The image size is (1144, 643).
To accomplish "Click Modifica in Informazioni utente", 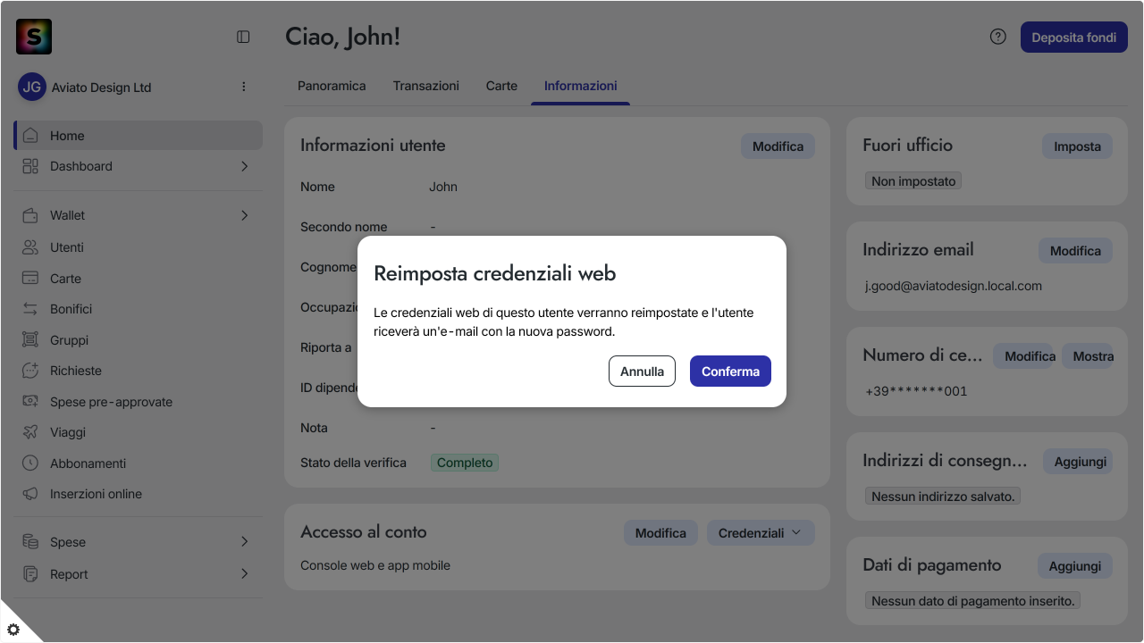I will 778,146.
